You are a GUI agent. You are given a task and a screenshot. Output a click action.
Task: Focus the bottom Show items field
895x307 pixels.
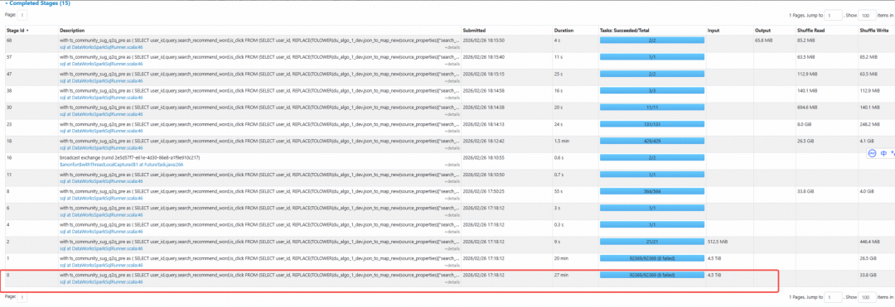coord(867,297)
